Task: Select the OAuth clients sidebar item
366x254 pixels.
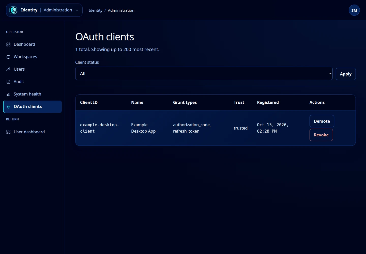Action: pyautogui.click(x=32, y=107)
